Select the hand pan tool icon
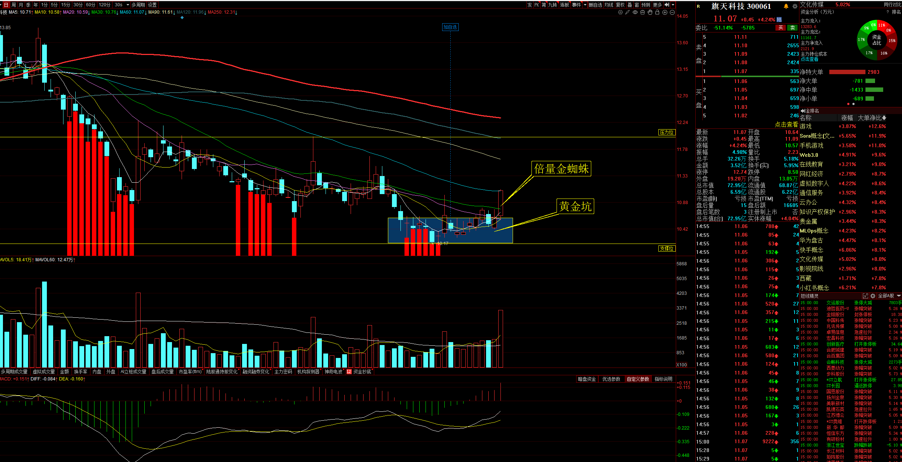This screenshot has width=902, height=462. click(650, 12)
